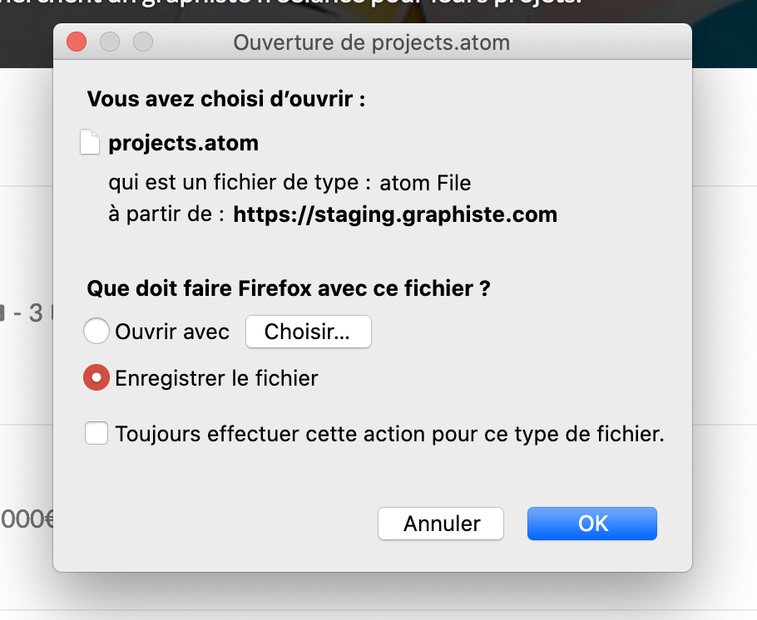The width and height of the screenshot is (757, 620).
Task: Enable "Toujours effectuer cette action" checkbox
Action: point(96,434)
